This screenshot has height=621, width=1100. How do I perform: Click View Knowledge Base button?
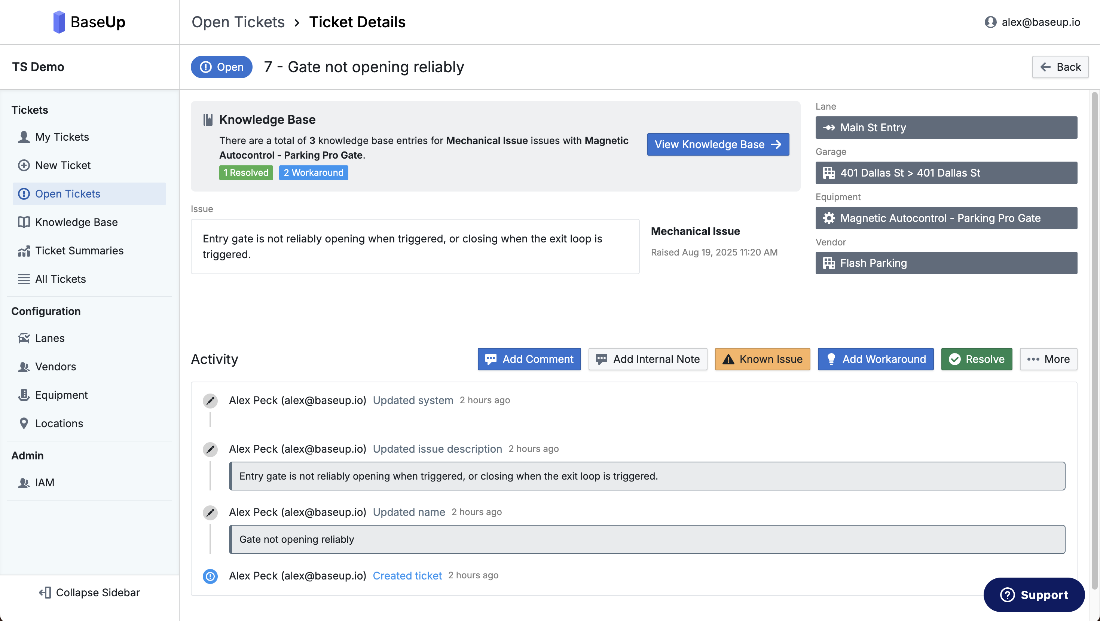pyautogui.click(x=718, y=144)
